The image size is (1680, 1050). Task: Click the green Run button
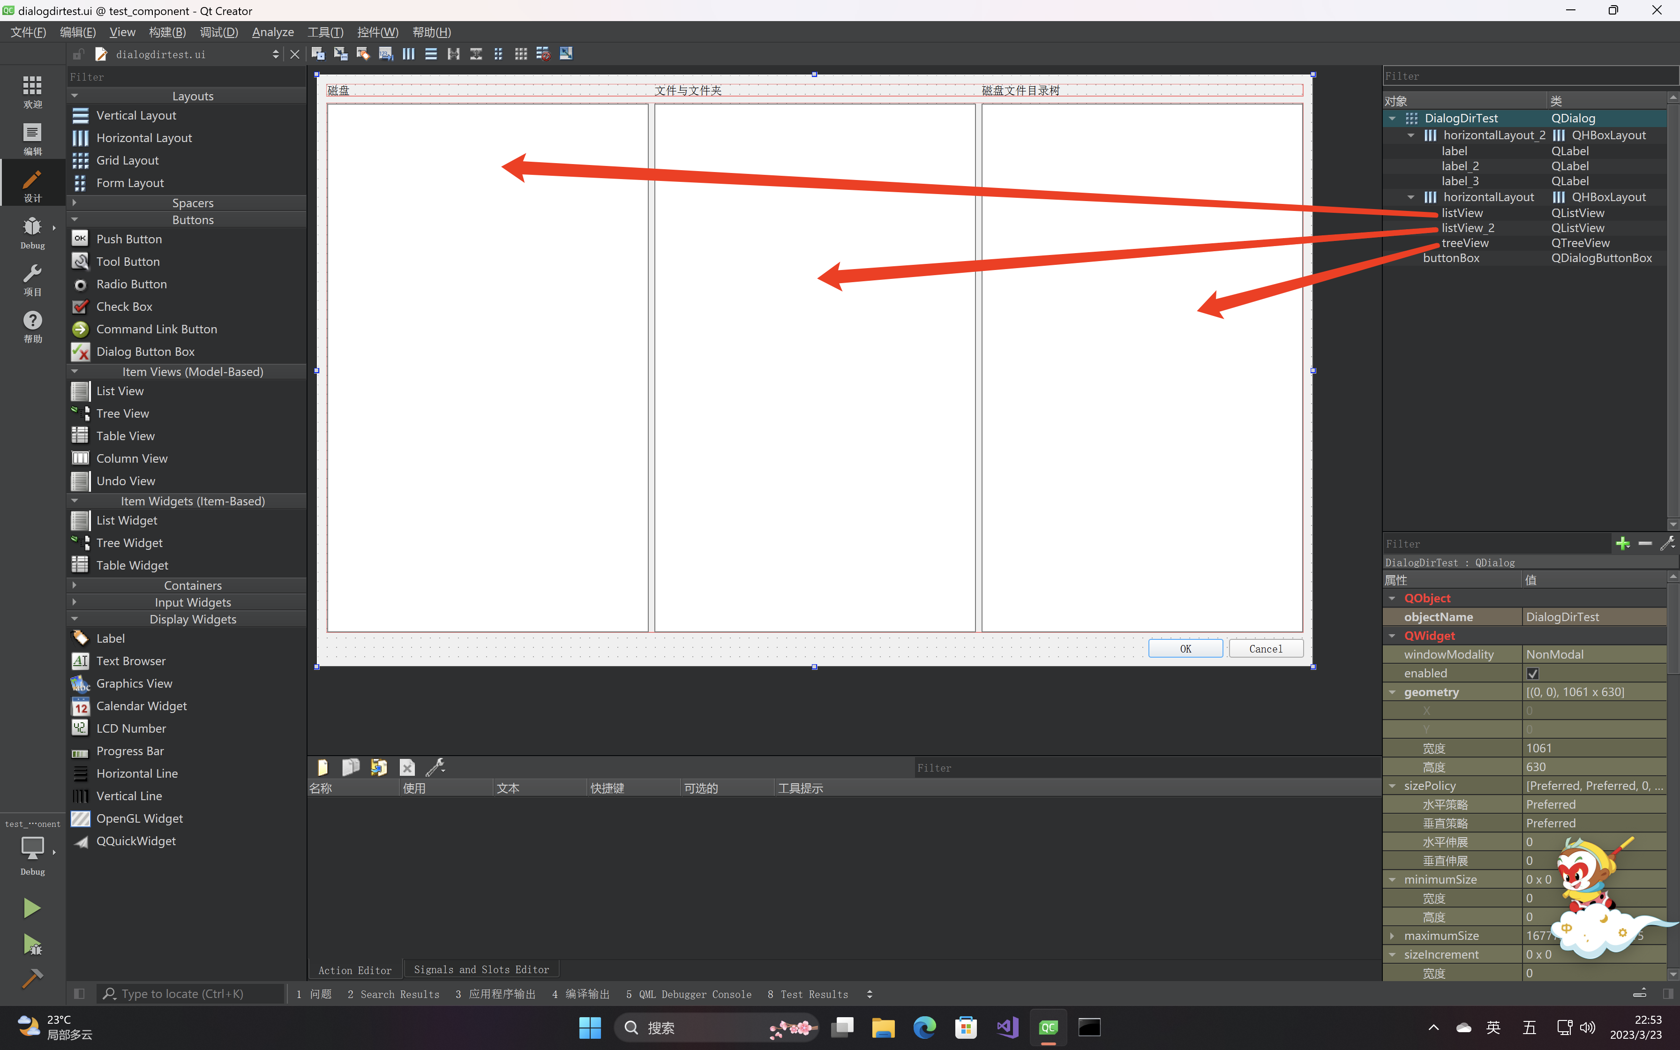(x=32, y=907)
